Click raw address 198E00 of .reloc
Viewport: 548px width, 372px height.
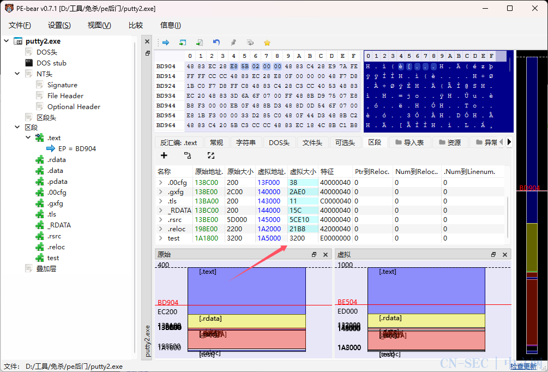point(209,229)
